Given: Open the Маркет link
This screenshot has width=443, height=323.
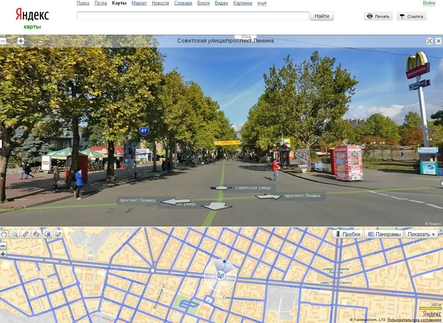Looking at the screenshot, I should click(139, 3).
